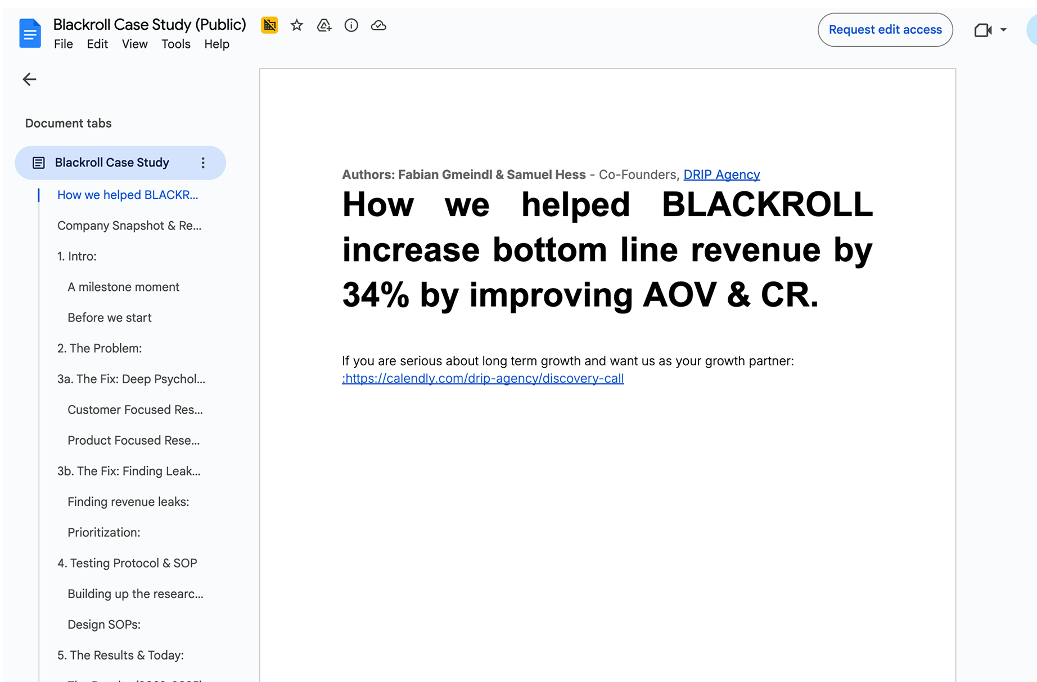Open the calendly discovery-call link

tap(483, 378)
